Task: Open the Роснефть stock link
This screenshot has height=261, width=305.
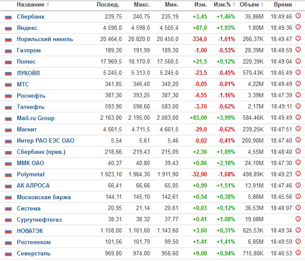Action: coord(31,96)
